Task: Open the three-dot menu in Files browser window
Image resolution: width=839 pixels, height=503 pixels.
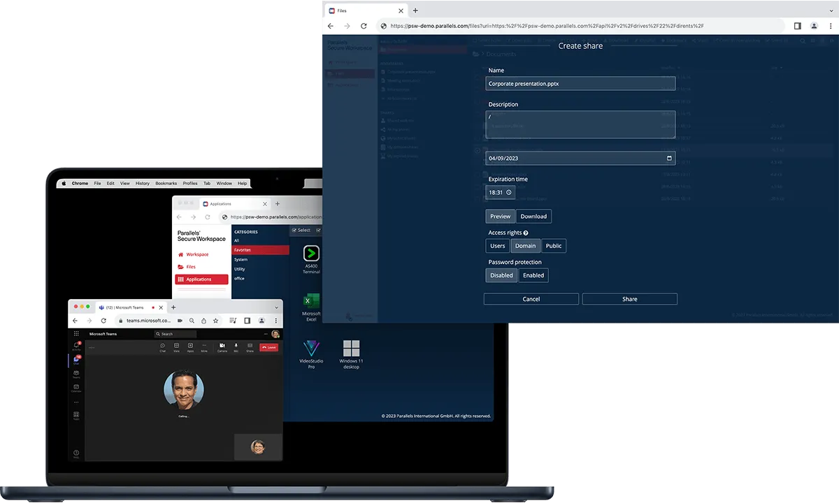Action: pos(830,26)
